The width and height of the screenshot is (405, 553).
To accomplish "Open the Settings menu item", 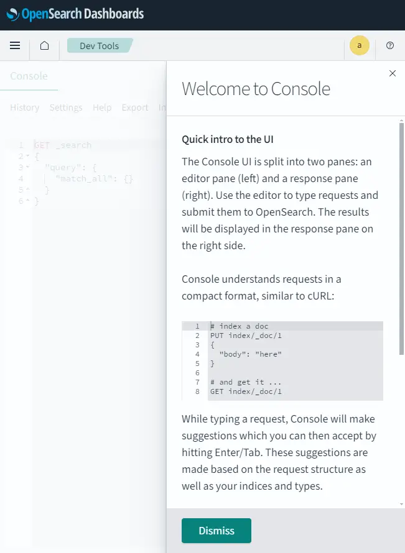I will pyautogui.click(x=66, y=107).
